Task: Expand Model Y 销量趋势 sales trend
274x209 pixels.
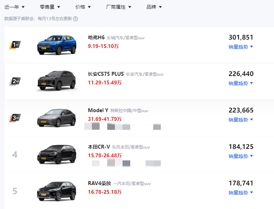Action: [x=241, y=120]
